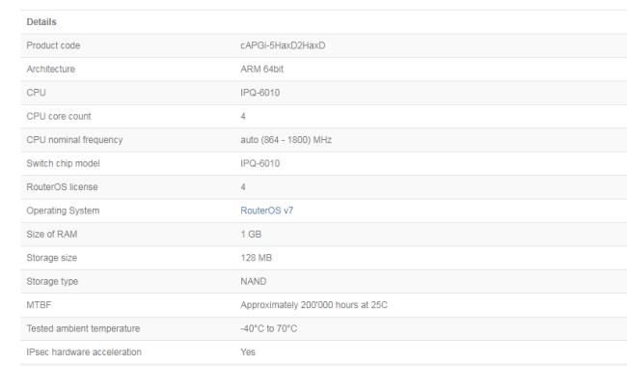The height and width of the screenshot is (366, 627).
Task: Open the RouterOS v7 link
Action: tap(266, 211)
